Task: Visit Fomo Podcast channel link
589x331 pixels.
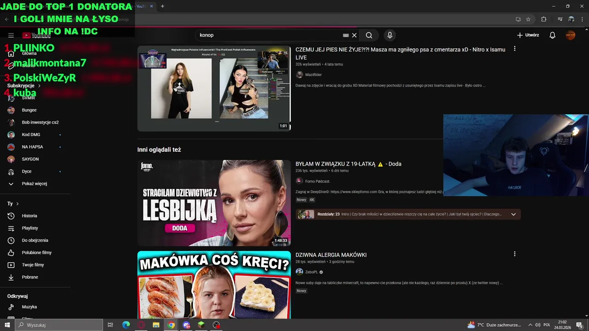Action: click(x=318, y=181)
